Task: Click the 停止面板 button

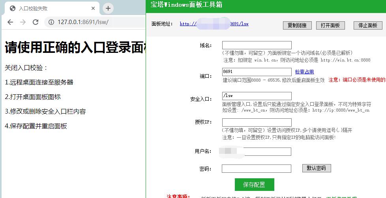Action: pyautogui.click(x=368, y=25)
